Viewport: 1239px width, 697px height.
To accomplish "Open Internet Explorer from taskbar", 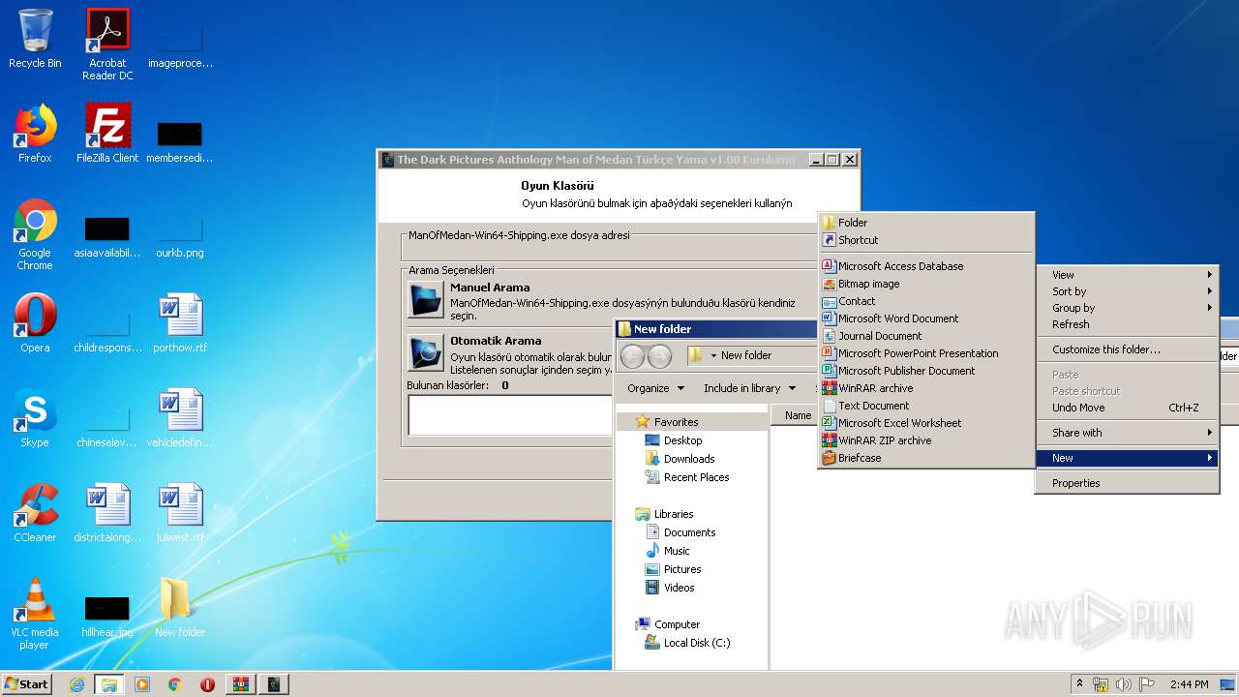I will tap(76, 684).
